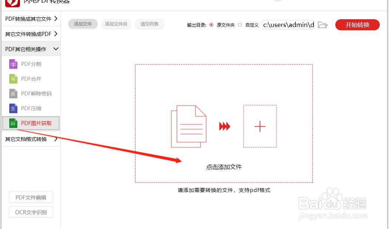389x229 pixels.
Task: Collapse PDF其它相关操作 chevron
Action: click(56, 49)
